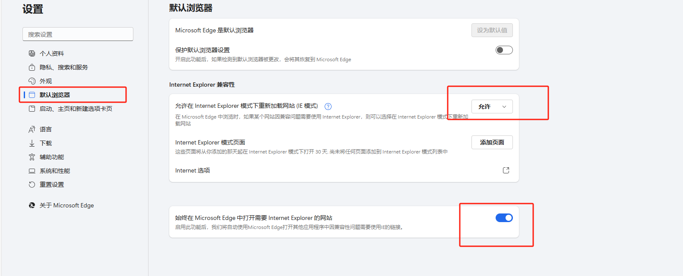Click the 添加页面 button
The height and width of the screenshot is (276, 683).
[492, 142]
